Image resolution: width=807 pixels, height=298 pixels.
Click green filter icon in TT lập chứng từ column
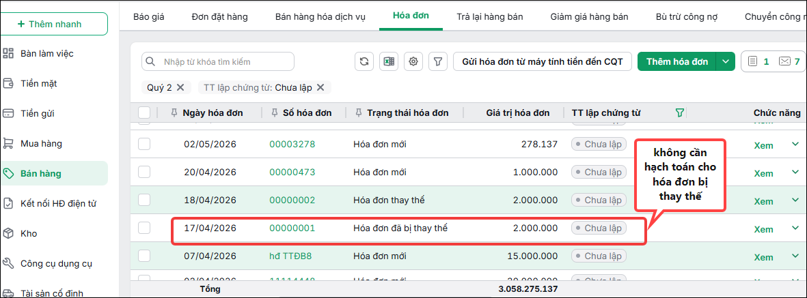(679, 113)
